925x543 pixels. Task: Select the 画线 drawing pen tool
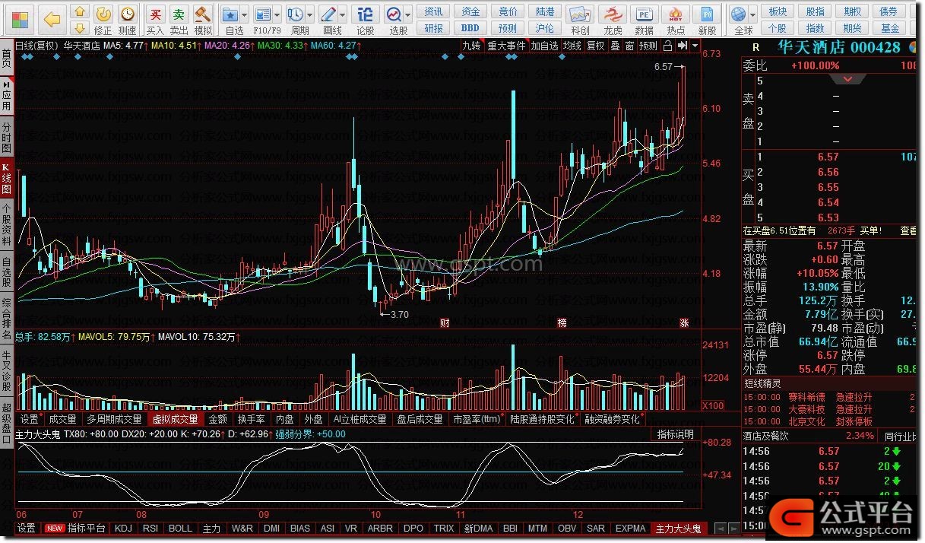329,21
